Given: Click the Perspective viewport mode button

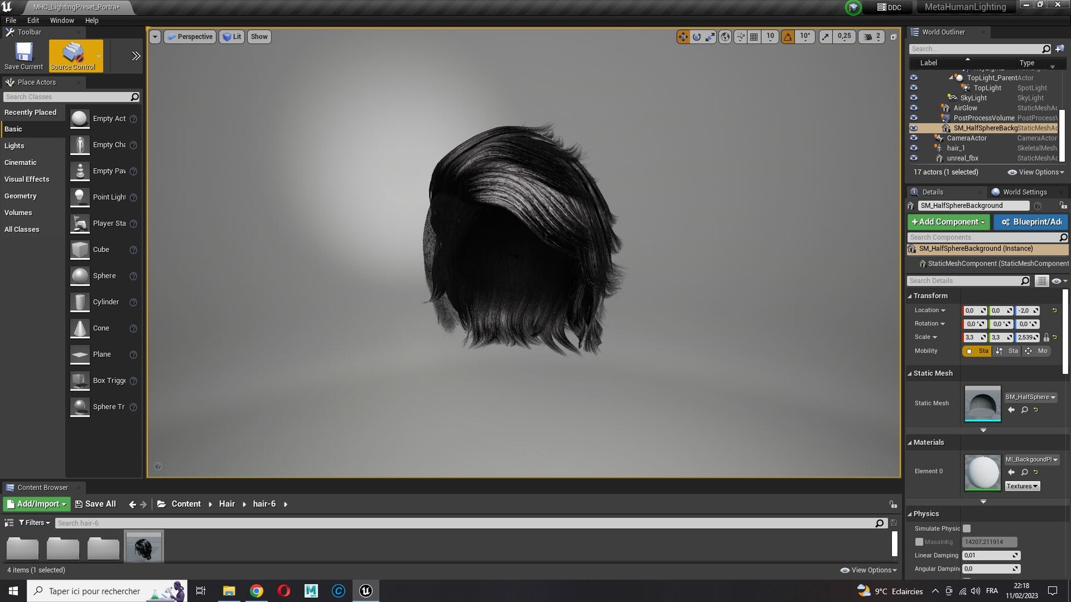Looking at the screenshot, I should 190,37.
